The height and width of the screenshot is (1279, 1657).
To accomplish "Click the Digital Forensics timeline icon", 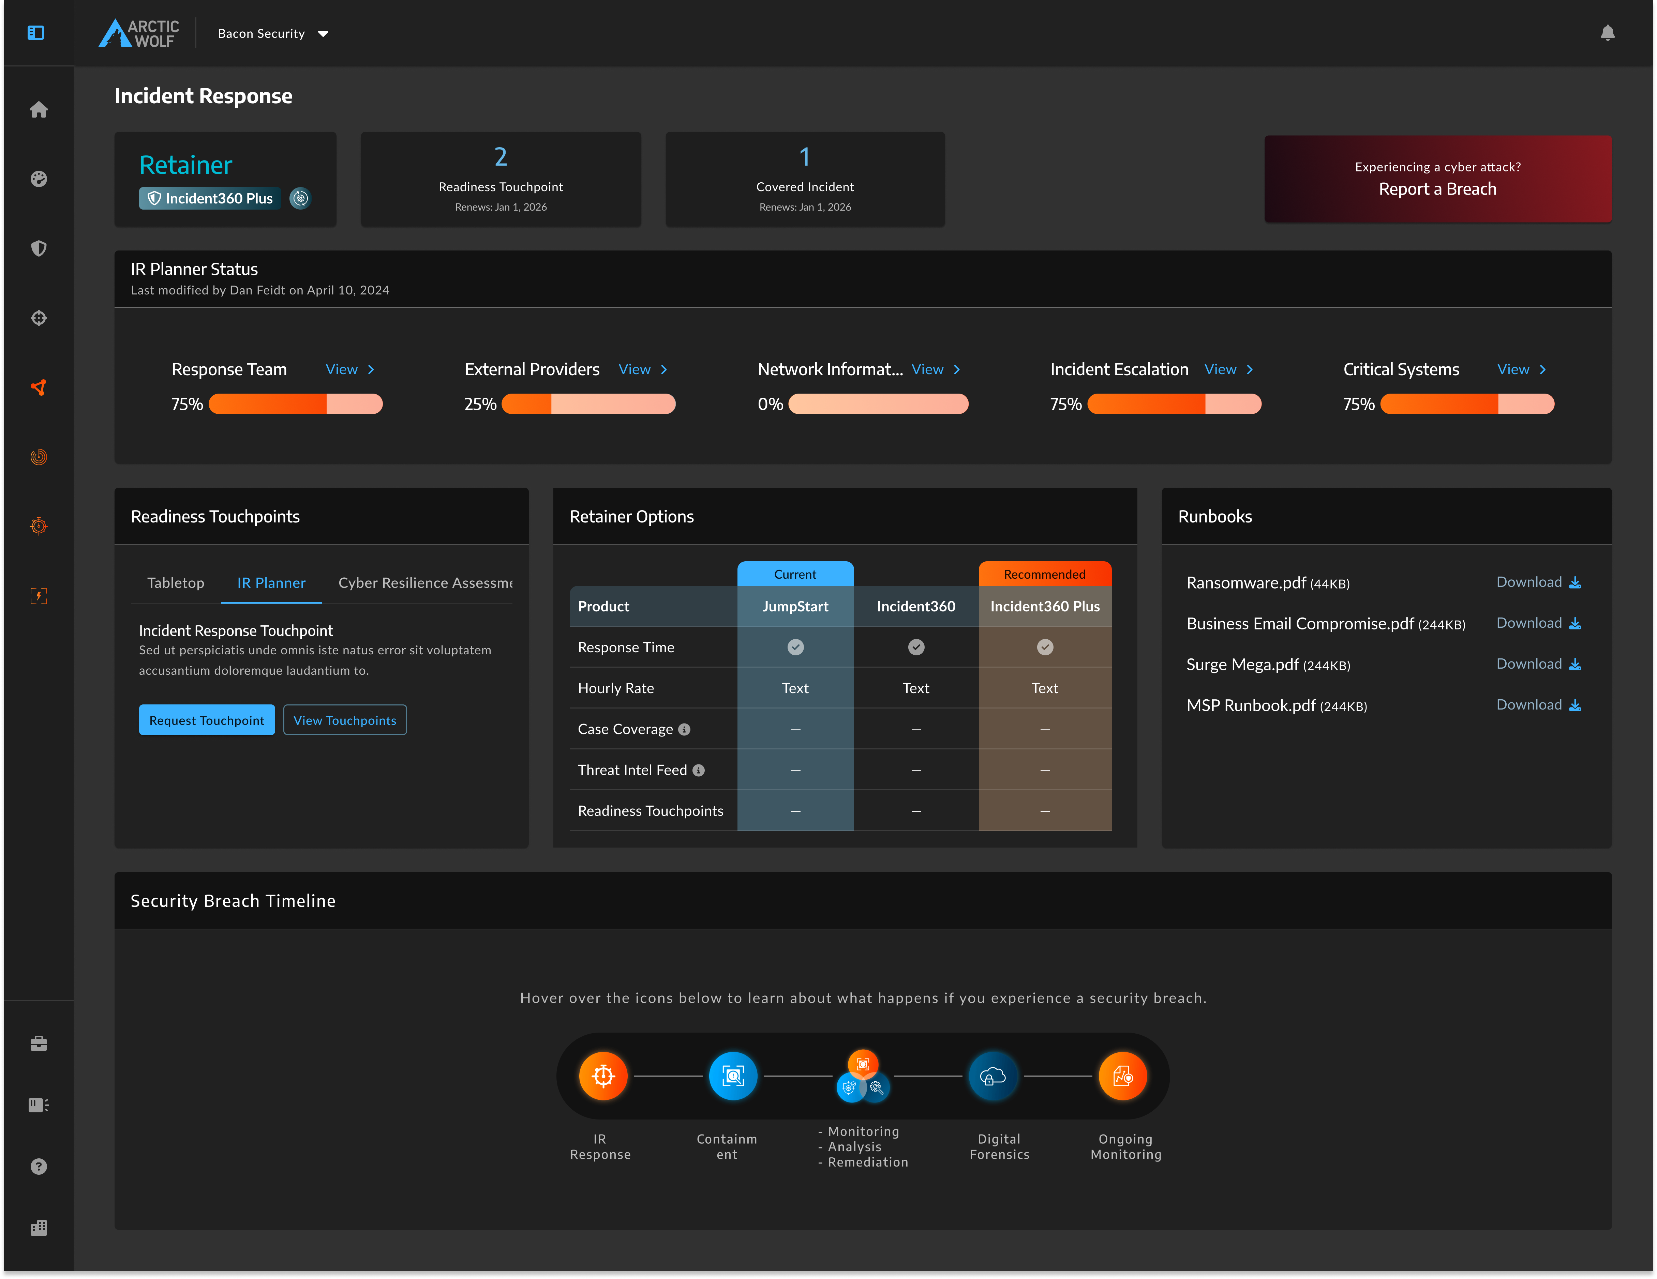I will [x=993, y=1076].
